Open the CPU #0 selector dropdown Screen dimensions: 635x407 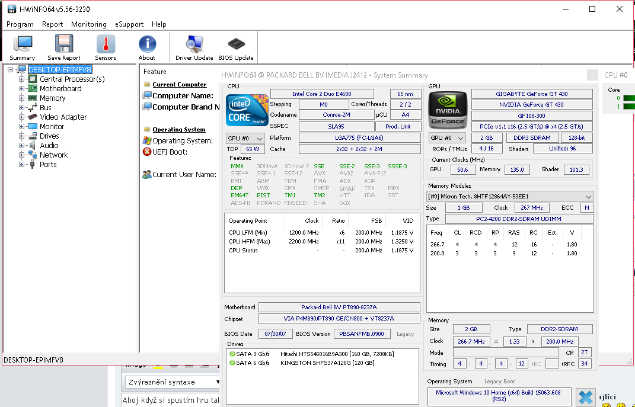pyautogui.click(x=245, y=139)
